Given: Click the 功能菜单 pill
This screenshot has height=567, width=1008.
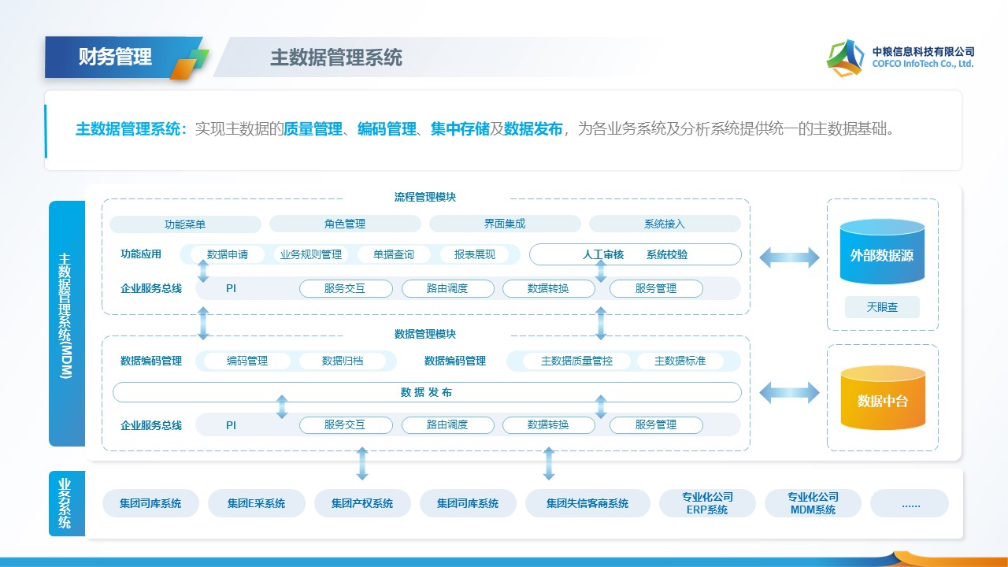Looking at the screenshot, I should coord(185,224).
